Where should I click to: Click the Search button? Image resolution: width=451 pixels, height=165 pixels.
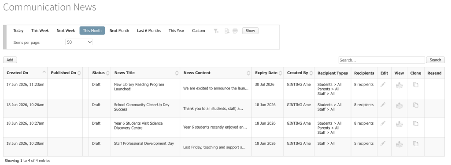(x=435, y=60)
